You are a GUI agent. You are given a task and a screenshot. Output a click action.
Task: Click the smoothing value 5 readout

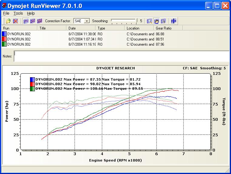[141, 21]
